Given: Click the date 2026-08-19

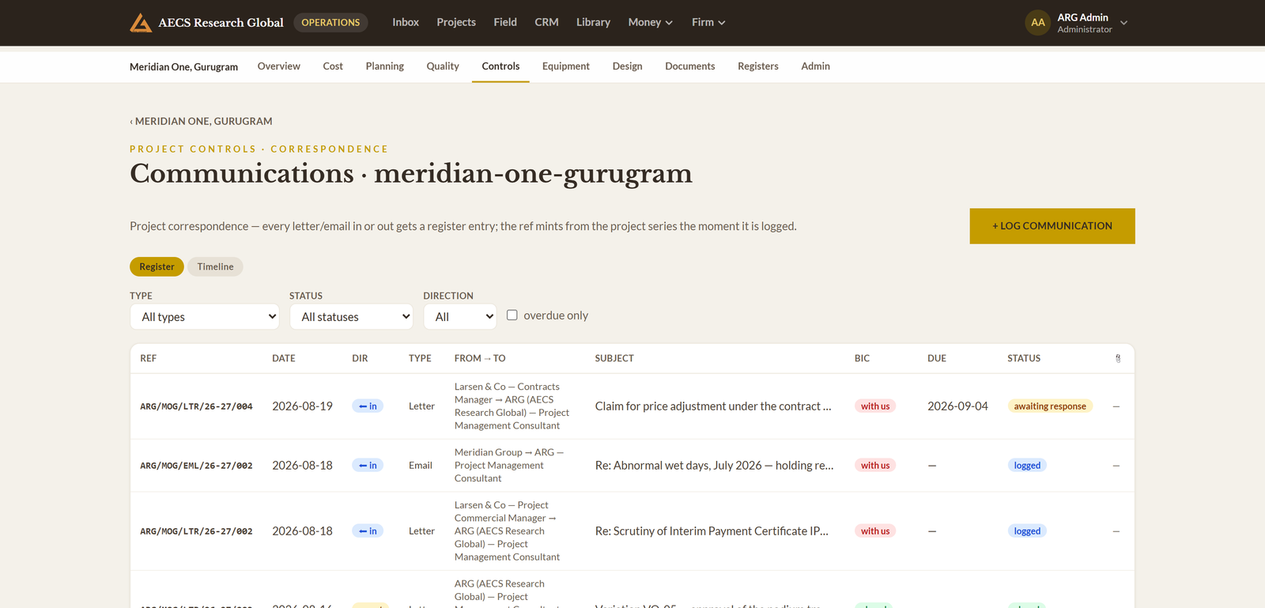Looking at the screenshot, I should (x=302, y=406).
